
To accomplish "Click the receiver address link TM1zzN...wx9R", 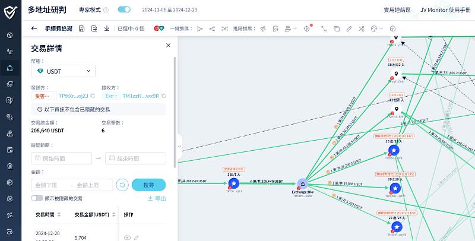I will 141,96.
